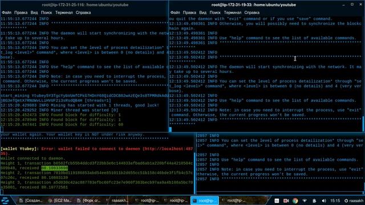Switch to the [EC2 Ma... Chrome taskbar entry
This screenshot has height=205, width=365.
[x=60, y=200]
